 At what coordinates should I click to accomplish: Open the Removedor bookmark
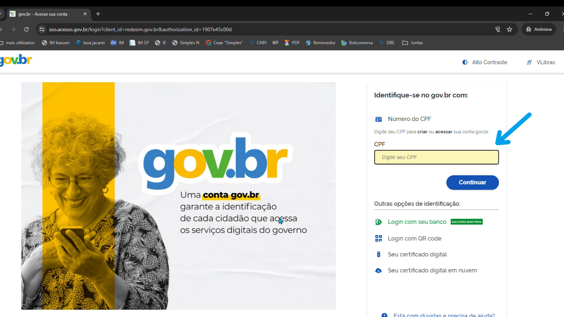pyautogui.click(x=320, y=43)
